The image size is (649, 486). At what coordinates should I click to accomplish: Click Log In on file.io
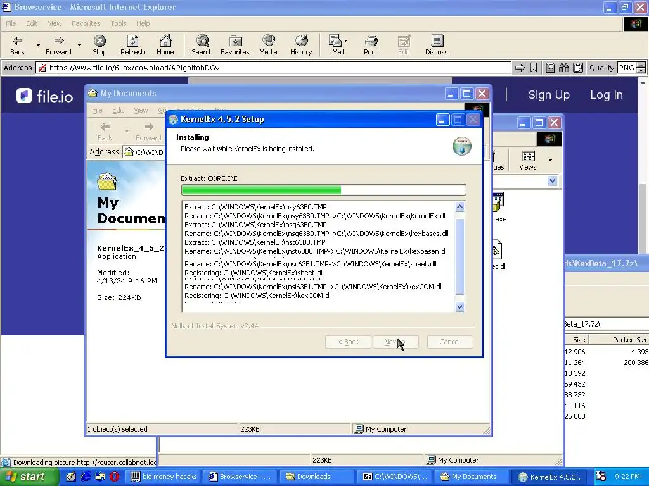tap(607, 95)
